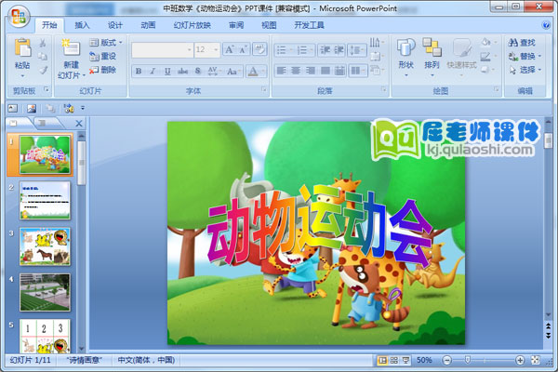Open the Layout dropdown
558x372 pixels.
pyautogui.click(x=106, y=43)
